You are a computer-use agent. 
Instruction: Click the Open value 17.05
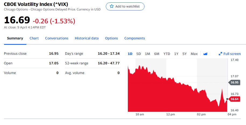point(54,63)
